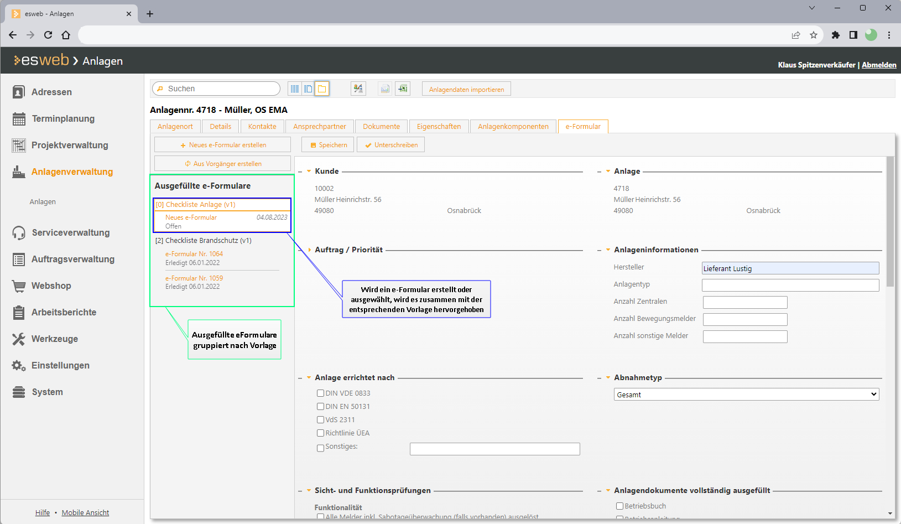Bookmark this page with star icon
Screen dimensions: 901x524
point(814,35)
